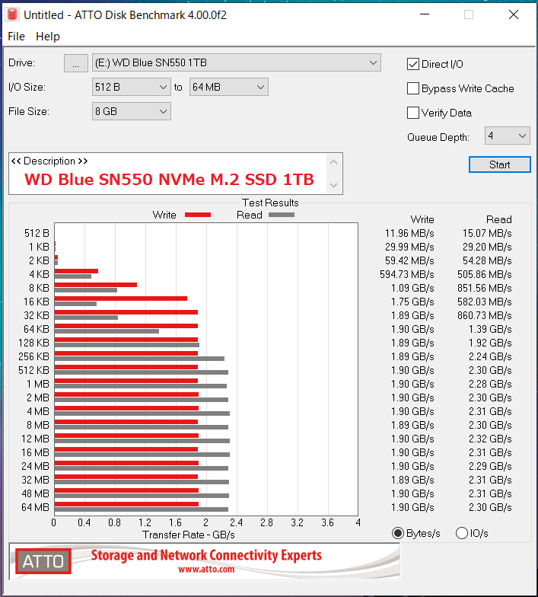
Task: Minimize the ATTO Disk Benchmark window
Action: [425, 14]
